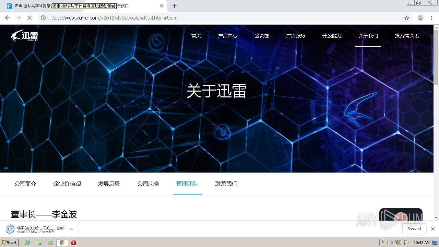Stop the page loading with the X button
The image size is (439, 247).
point(29,18)
